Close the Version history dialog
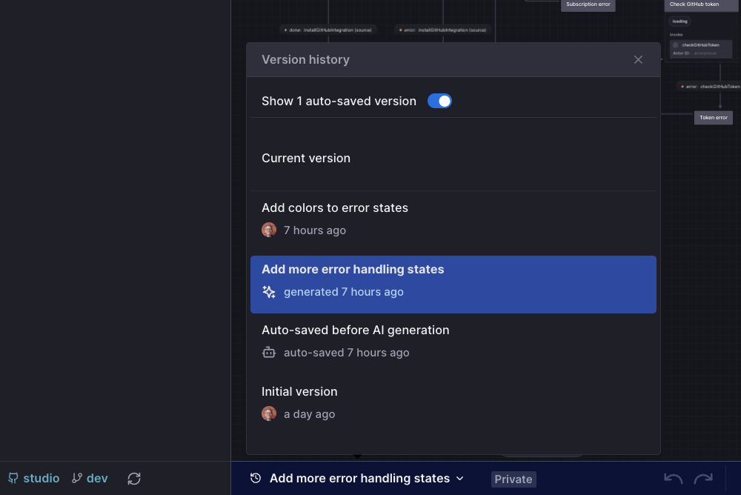This screenshot has height=495, width=741. click(x=638, y=59)
